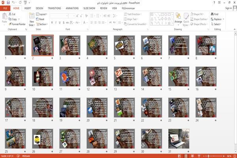
Task: Open the Text Direction dropdown
Action: (133, 14)
